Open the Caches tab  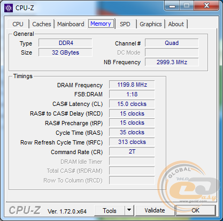pyautogui.click(x=42, y=24)
